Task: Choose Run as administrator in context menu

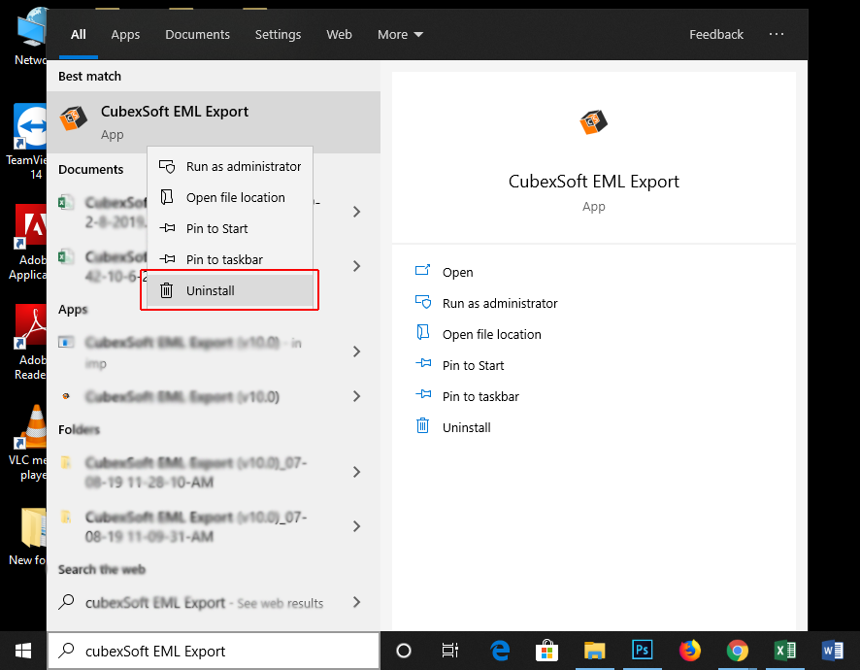Action: 230,166
